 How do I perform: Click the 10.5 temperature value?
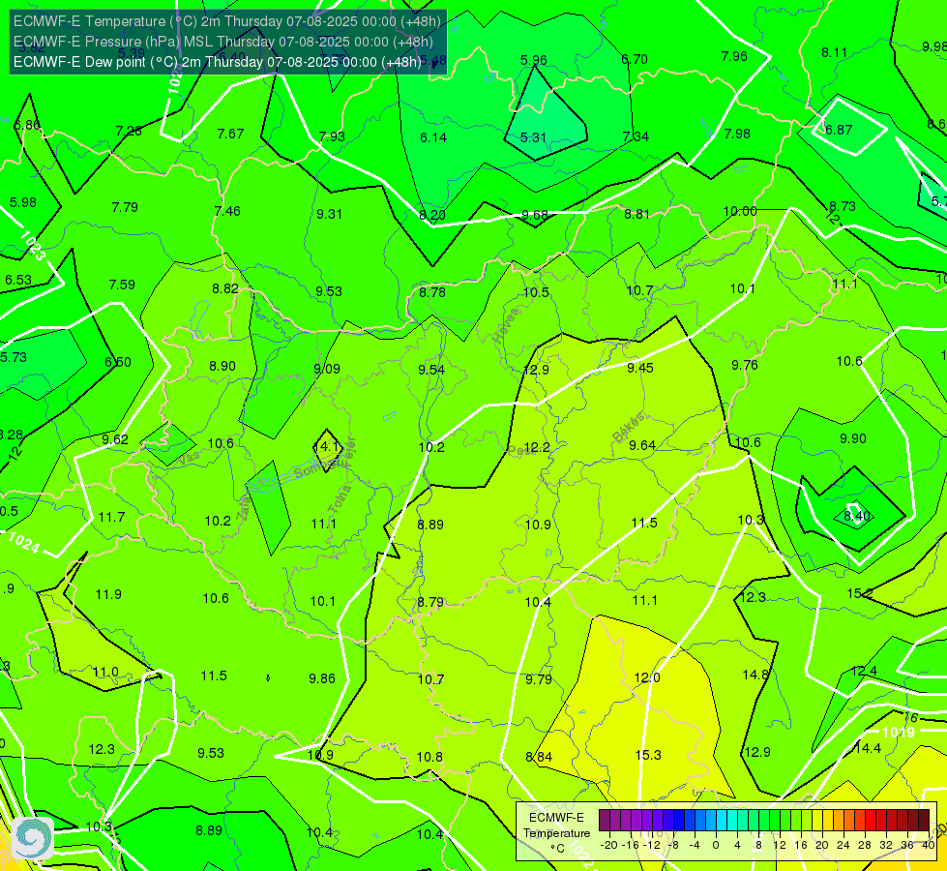[x=536, y=292]
